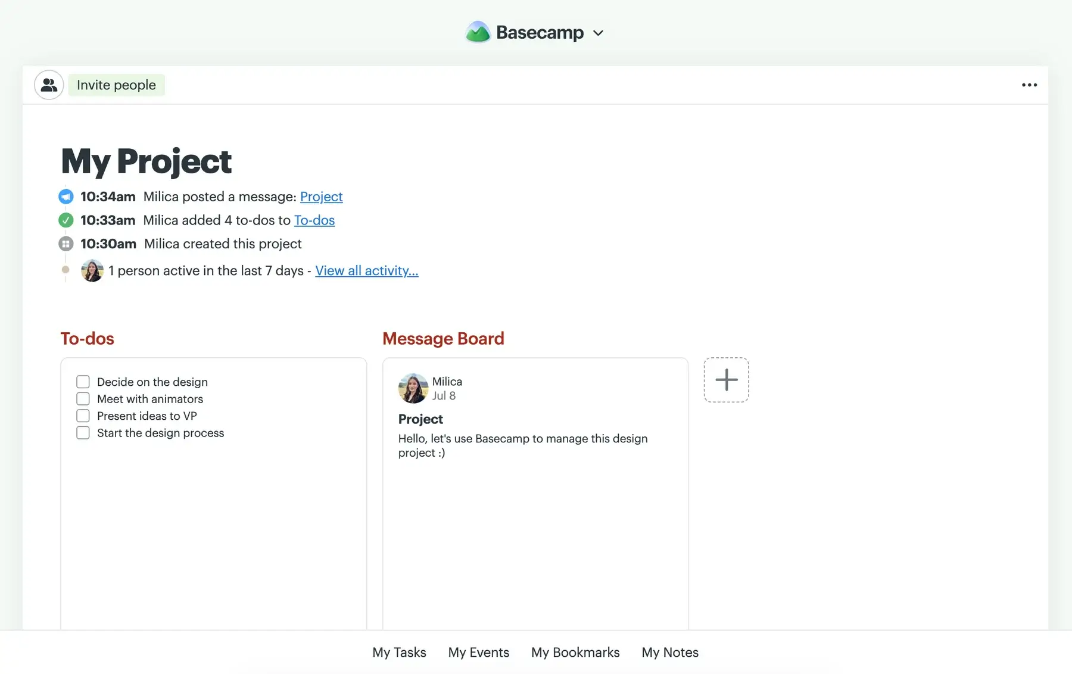Open My Events in bottom bar
The height and width of the screenshot is (674, 1072).
click(479, 653)
